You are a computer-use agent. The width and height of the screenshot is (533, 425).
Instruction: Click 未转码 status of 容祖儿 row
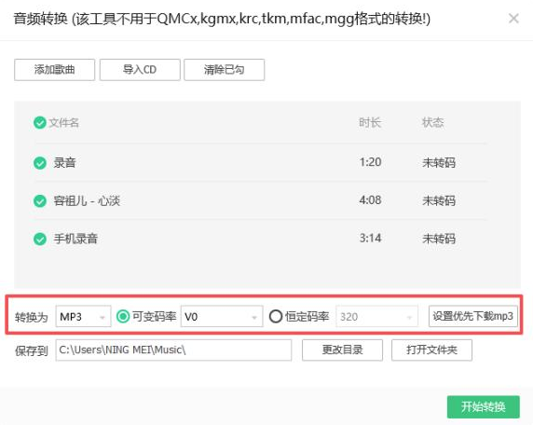coord(439,201)
